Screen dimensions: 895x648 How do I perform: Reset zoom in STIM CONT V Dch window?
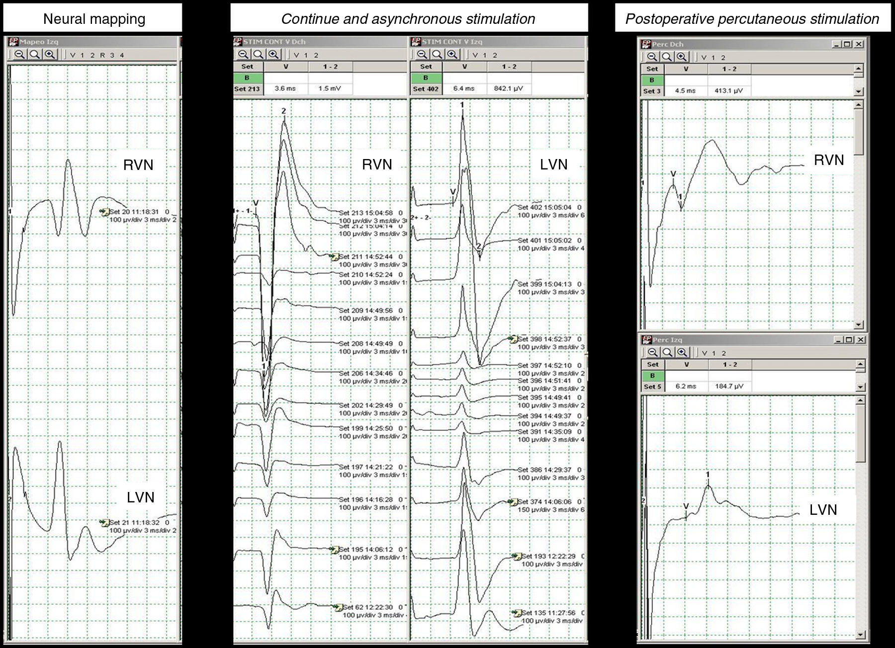(x=258, y=55)
